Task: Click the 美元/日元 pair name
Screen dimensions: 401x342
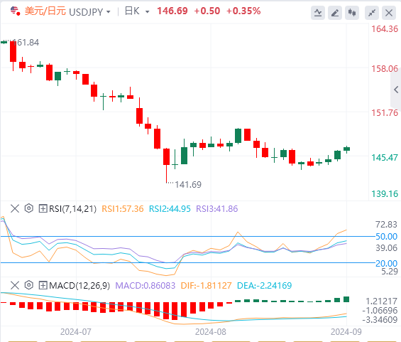Action: click(x=45, y=11)
